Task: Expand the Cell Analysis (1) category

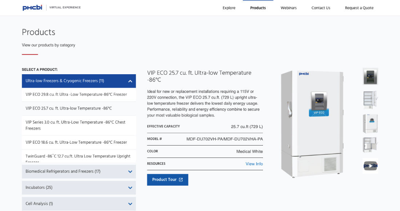Action: click(x=130, y=204)
